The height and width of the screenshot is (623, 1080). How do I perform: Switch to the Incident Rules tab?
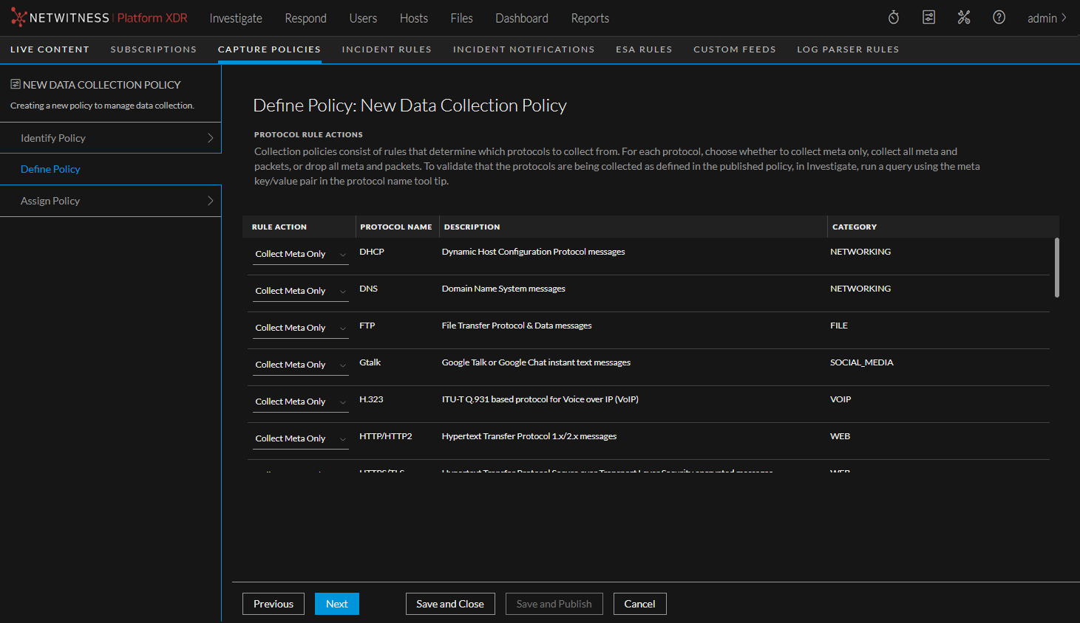point(387,49)
